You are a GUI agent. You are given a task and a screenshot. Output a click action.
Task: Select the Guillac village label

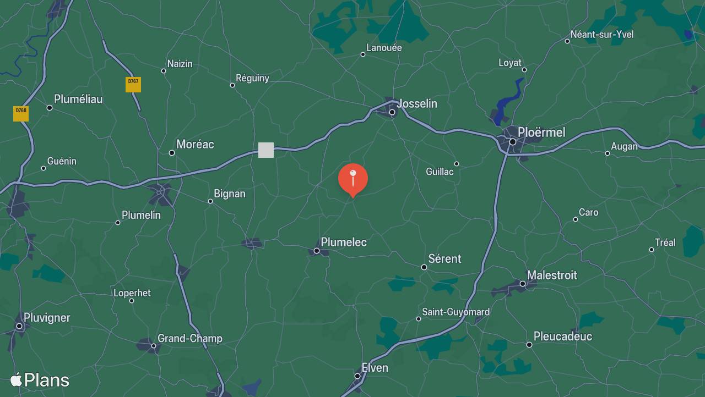point(440,172)
